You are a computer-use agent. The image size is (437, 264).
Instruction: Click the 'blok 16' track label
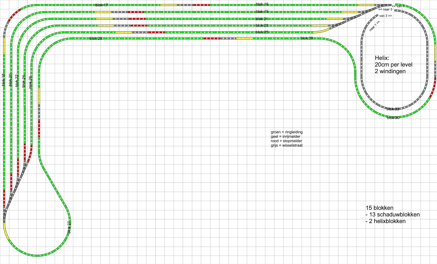click(262, 4)
